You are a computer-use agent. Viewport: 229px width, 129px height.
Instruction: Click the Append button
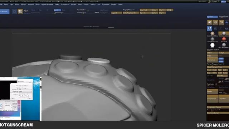[x=117, y=13]
